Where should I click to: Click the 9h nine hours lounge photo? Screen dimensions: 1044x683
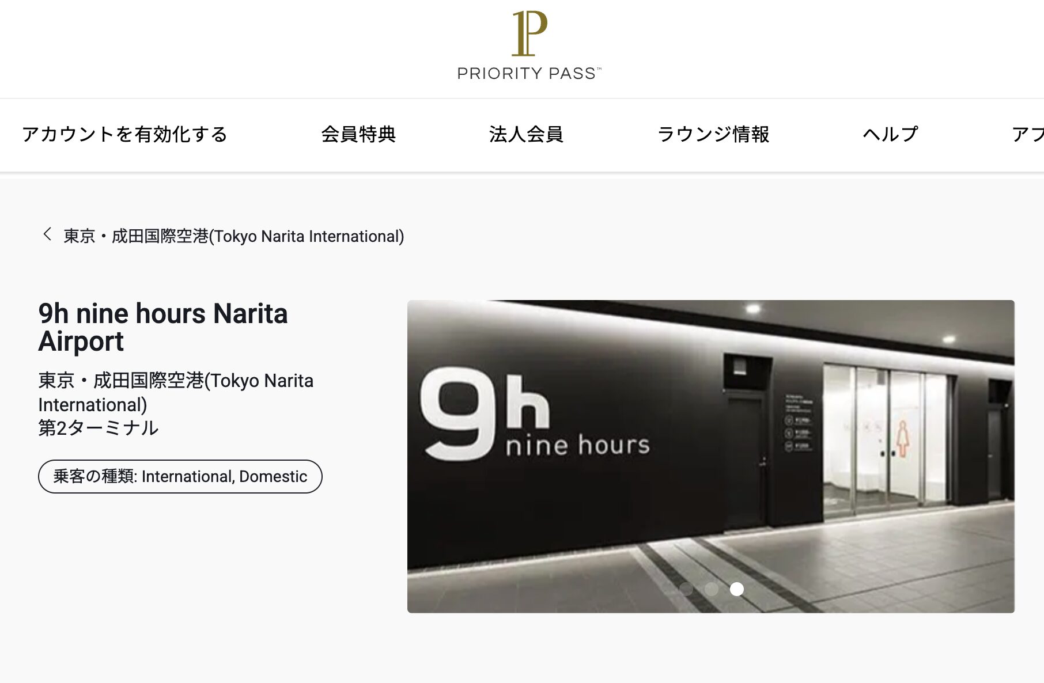[x=710, y=456]
